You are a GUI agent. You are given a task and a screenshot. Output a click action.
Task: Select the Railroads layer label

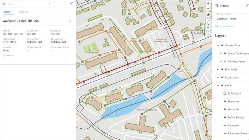pos(233,125)
